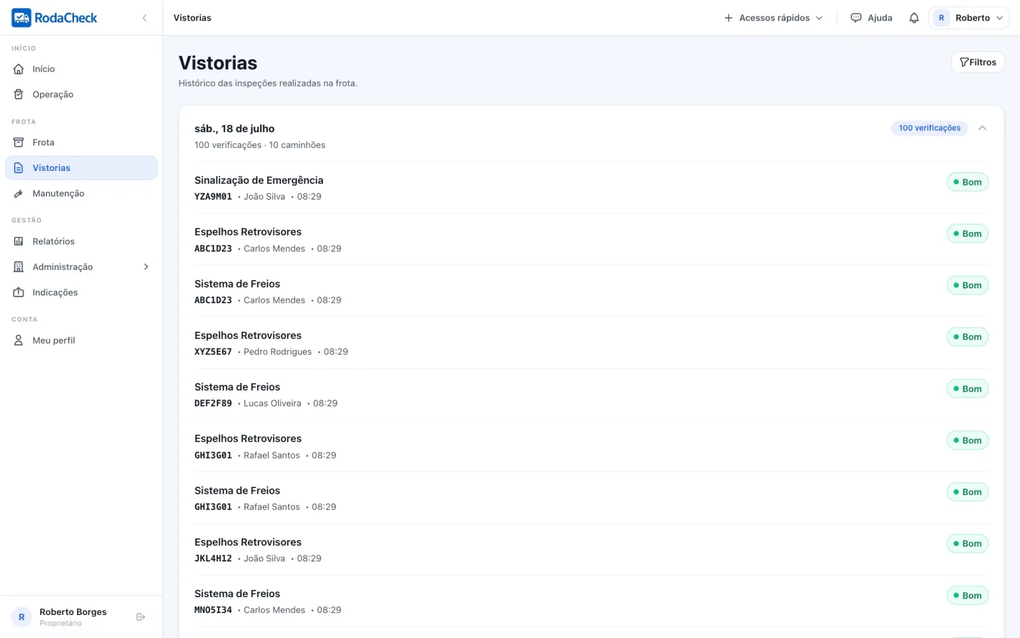The height and width of the screenshot is (638, 1020).
Task: Open Sistema de Freios inspection by Lucas Oliveira
Action: [592, 394]
